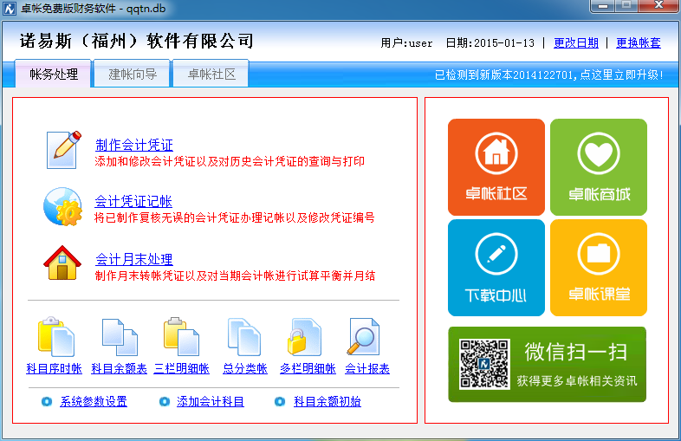
Task: Open the 总分类帐 icon
Action: [x=244, y=336]
